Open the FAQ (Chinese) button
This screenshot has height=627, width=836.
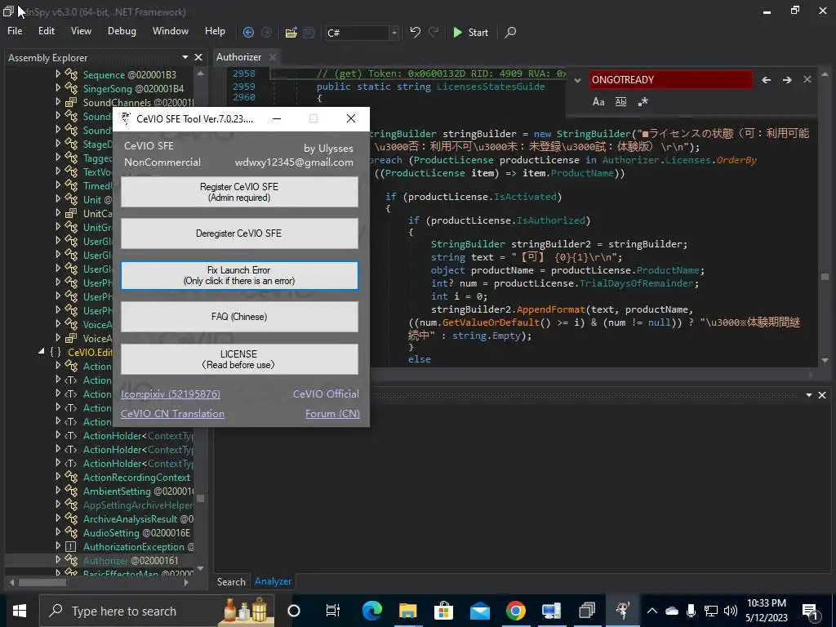pyautogui.click(x=239, y=317)
